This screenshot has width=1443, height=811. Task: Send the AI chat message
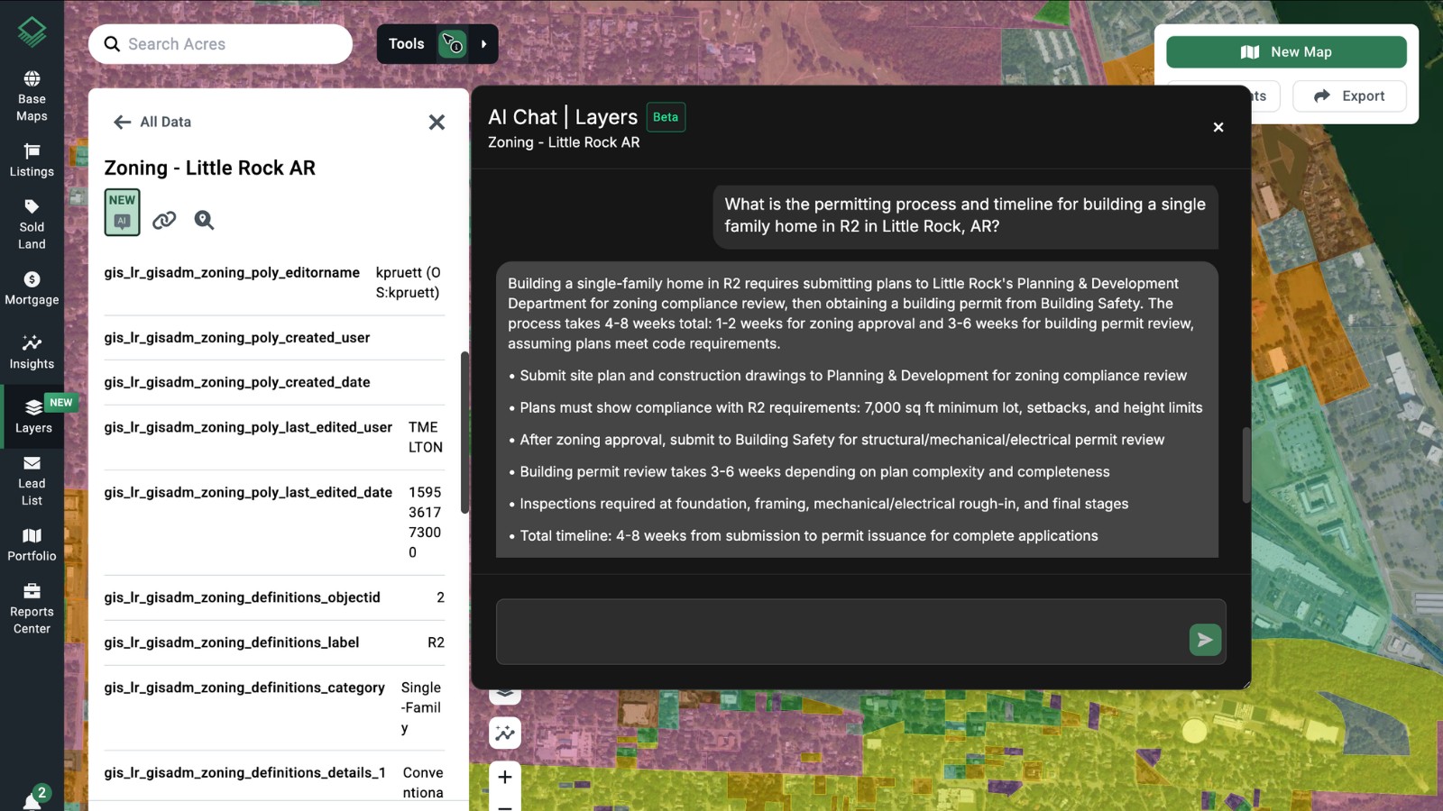click(1204, 640)
